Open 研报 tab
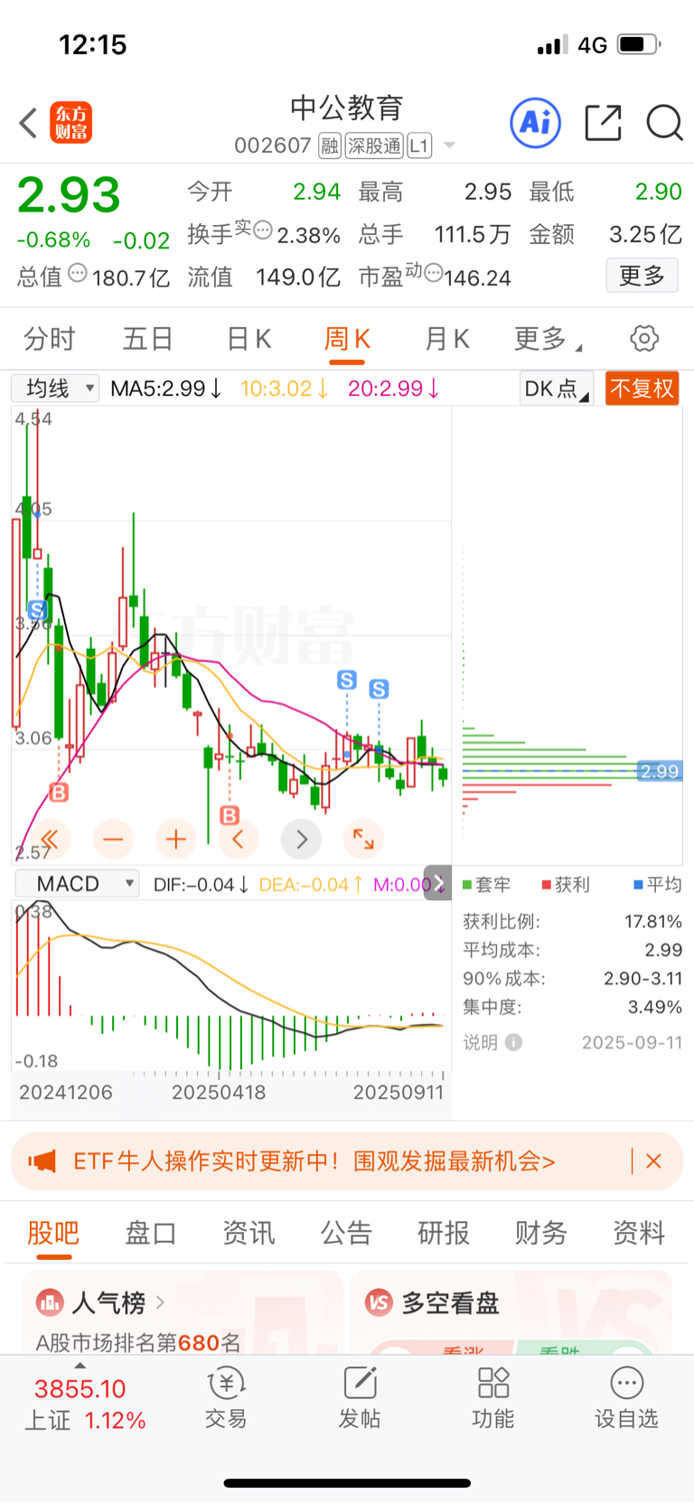Screen dimensions: 694x1503 [444, 1233]
